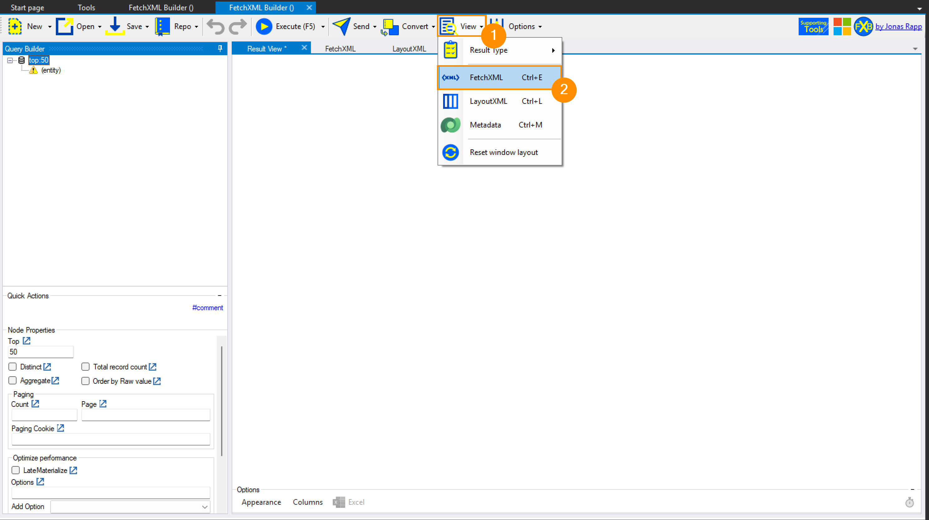
Task: Click the Send paper plane icon
Action: 341,26
